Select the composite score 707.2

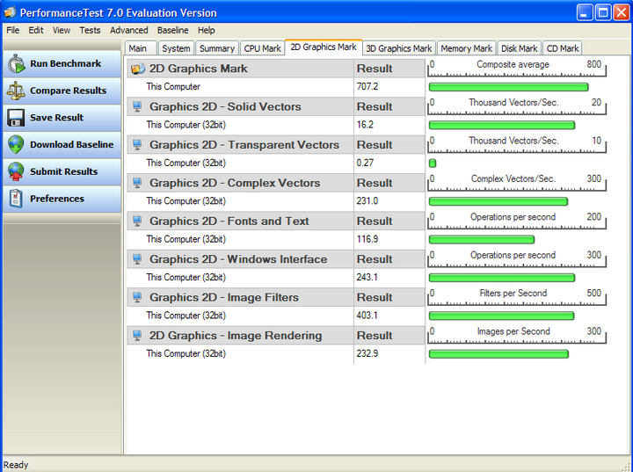pos(367,87)
